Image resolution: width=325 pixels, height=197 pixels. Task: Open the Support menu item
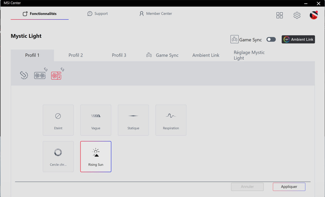click(x=98, y=14)
